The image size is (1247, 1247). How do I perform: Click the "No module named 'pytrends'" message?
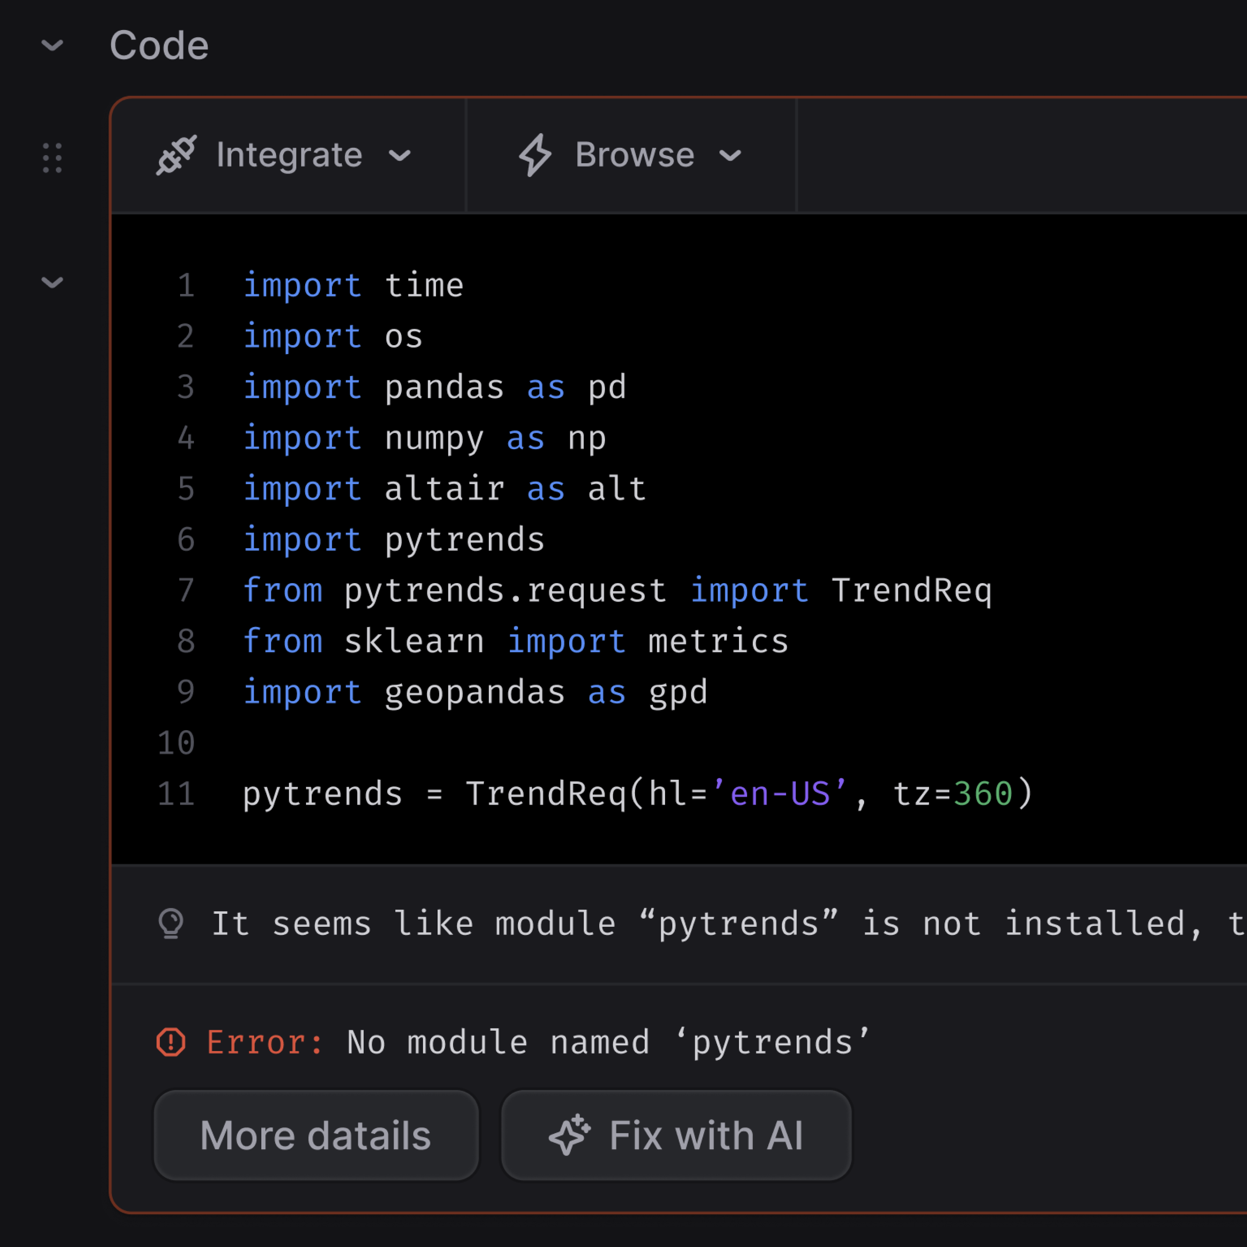click(x=608, y=1042)
